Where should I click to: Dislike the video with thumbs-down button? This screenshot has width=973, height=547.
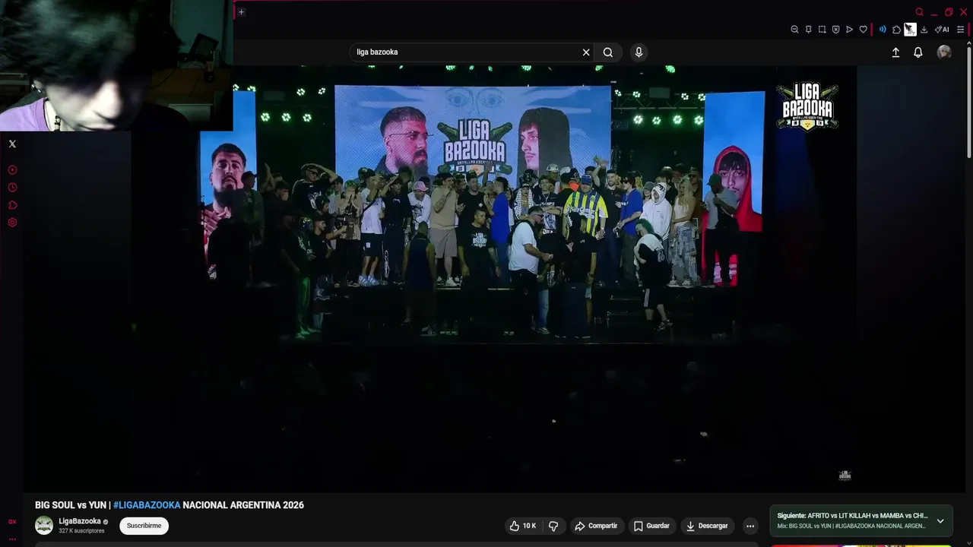pos(553,526)
